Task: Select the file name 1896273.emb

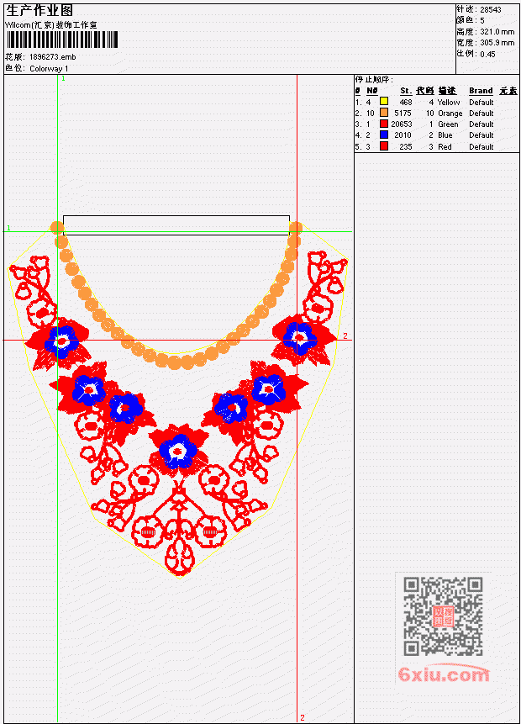Action: pyautogui.click(x=53, y=57)
